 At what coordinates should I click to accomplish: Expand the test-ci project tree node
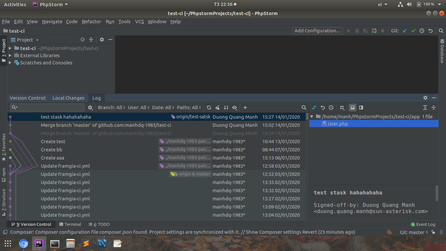point(10,48)
